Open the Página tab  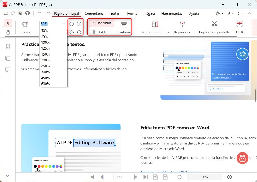[x=149, y=13]
